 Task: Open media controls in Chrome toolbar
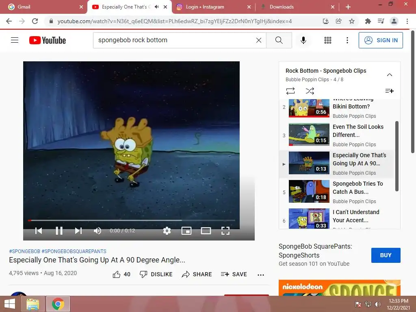tap(381, 21)
